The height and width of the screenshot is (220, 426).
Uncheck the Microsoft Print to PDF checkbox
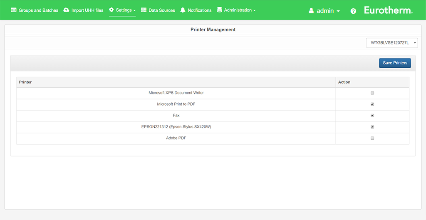372,104
